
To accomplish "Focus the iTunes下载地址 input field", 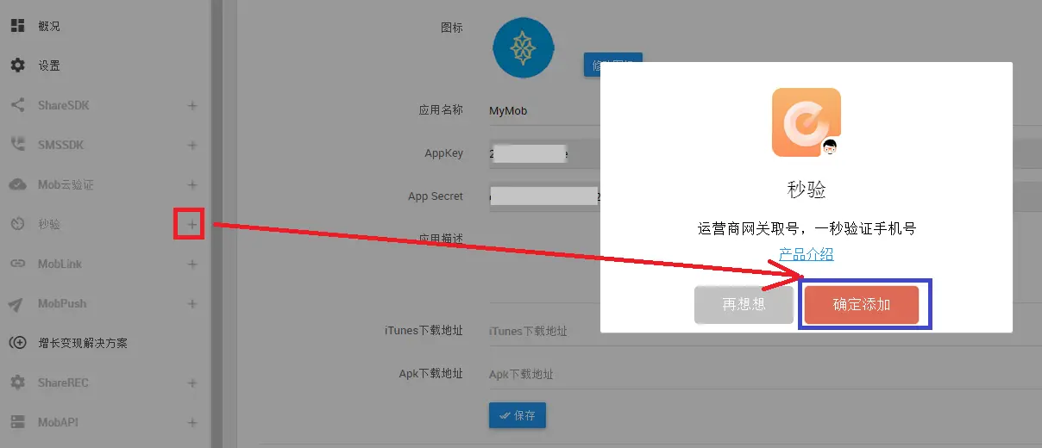I will click(759, 331).
